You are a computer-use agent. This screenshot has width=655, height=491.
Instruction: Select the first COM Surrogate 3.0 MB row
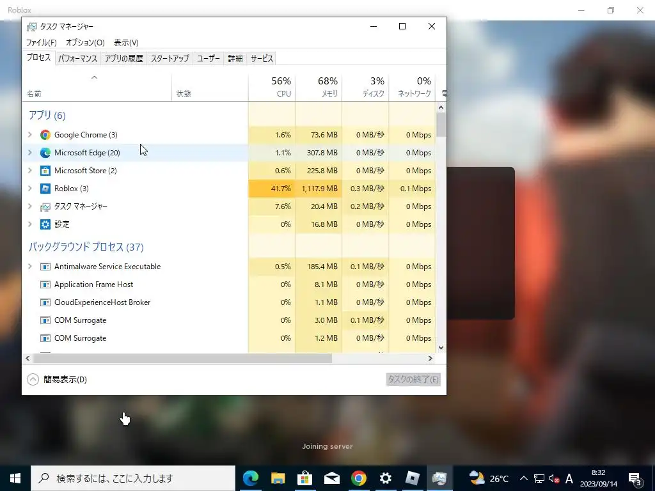coord(229,320)
